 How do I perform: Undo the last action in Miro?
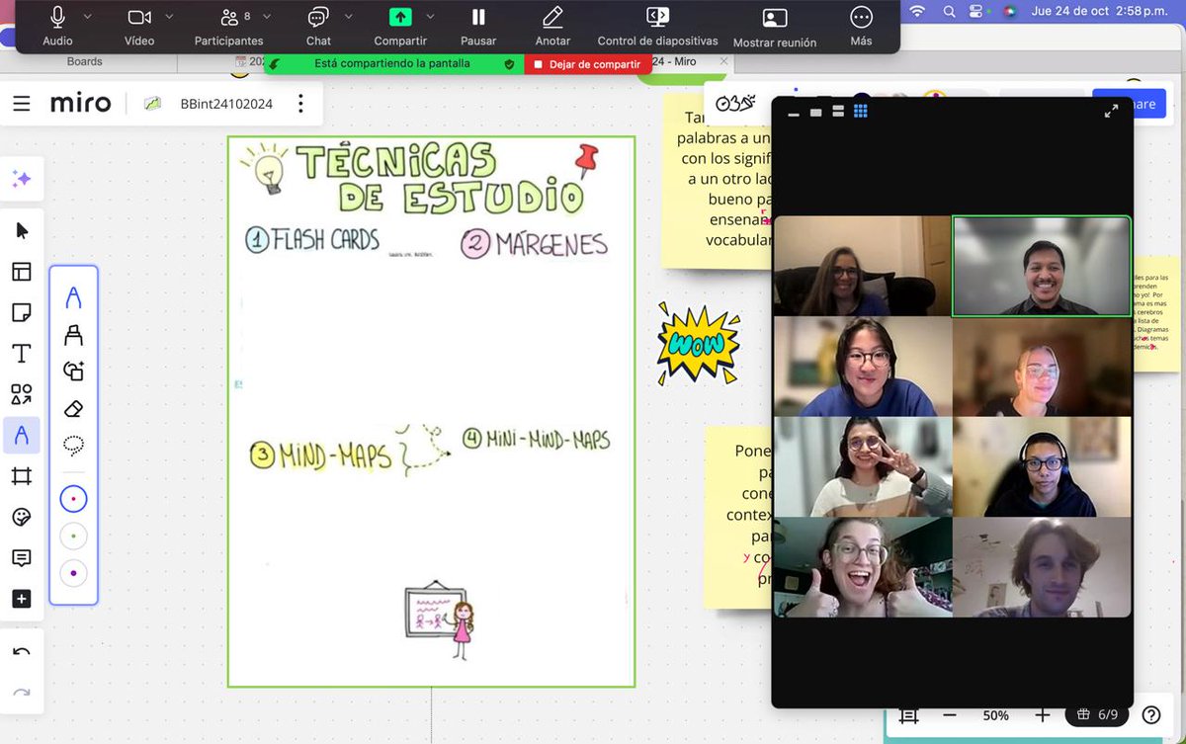tap(22, 652)
